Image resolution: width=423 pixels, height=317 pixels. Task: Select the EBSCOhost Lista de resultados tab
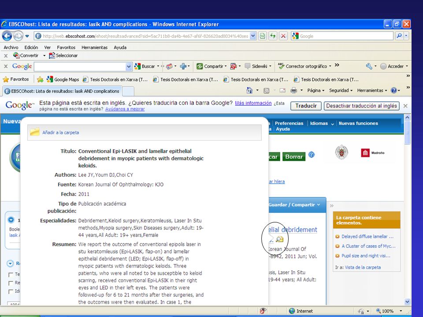click(62, 91)
